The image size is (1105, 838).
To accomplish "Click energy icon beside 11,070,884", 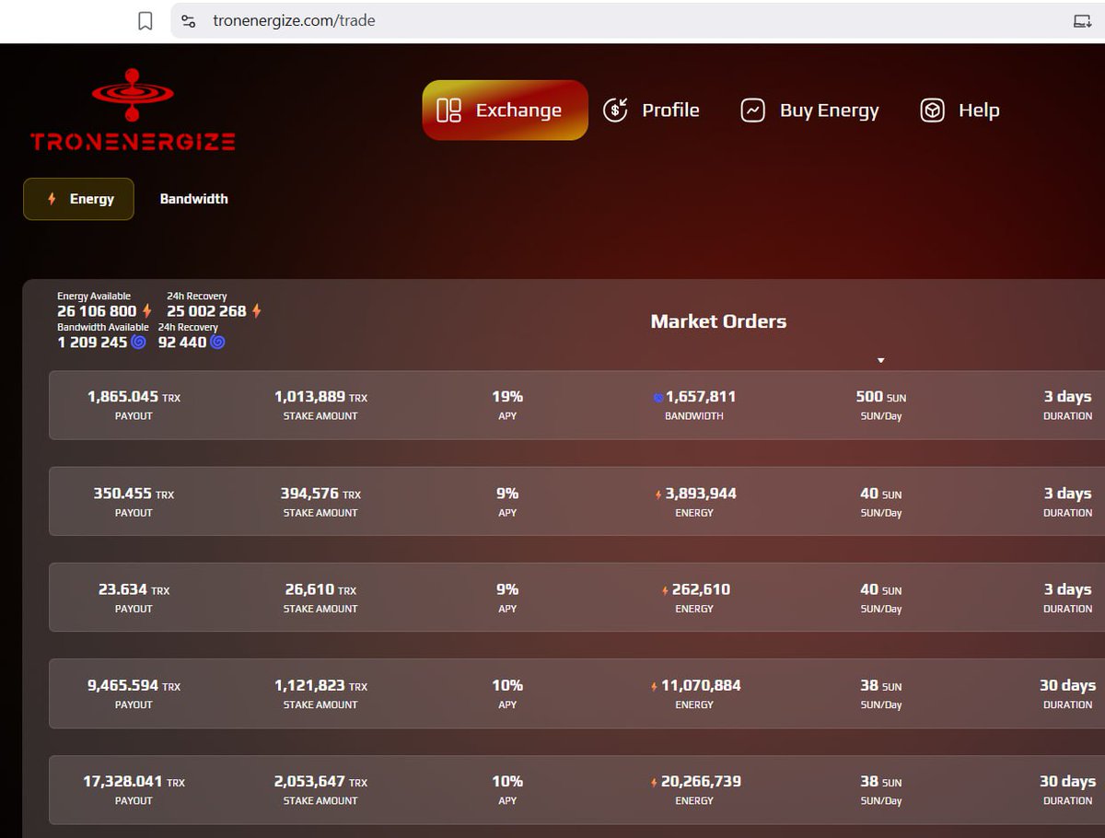I will 655,686.
